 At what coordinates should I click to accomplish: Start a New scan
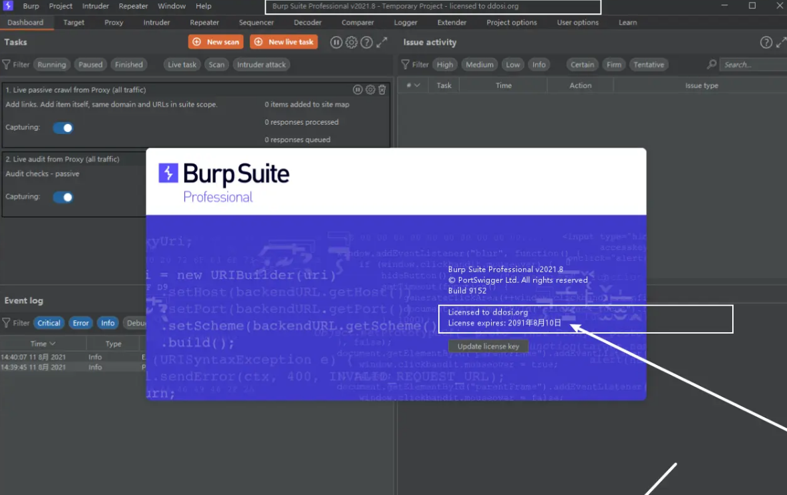216,42
